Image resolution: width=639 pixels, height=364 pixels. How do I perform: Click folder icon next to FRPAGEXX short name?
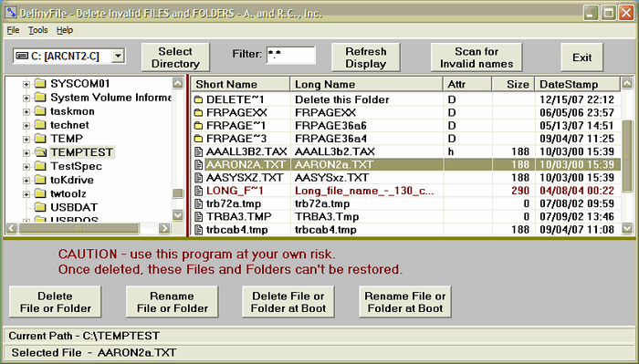(x=198, y=113)
